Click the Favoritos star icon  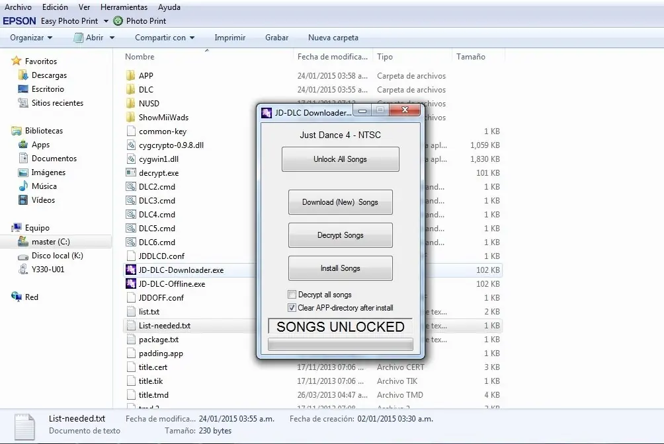pyautogui.click(x=16, y=61)
